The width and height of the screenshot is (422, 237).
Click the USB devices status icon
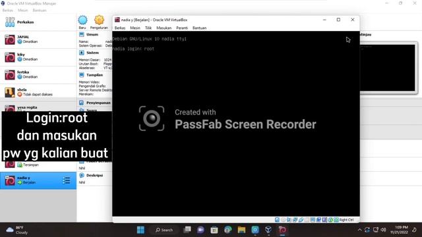pyautogui.click(x=301, y=220)
